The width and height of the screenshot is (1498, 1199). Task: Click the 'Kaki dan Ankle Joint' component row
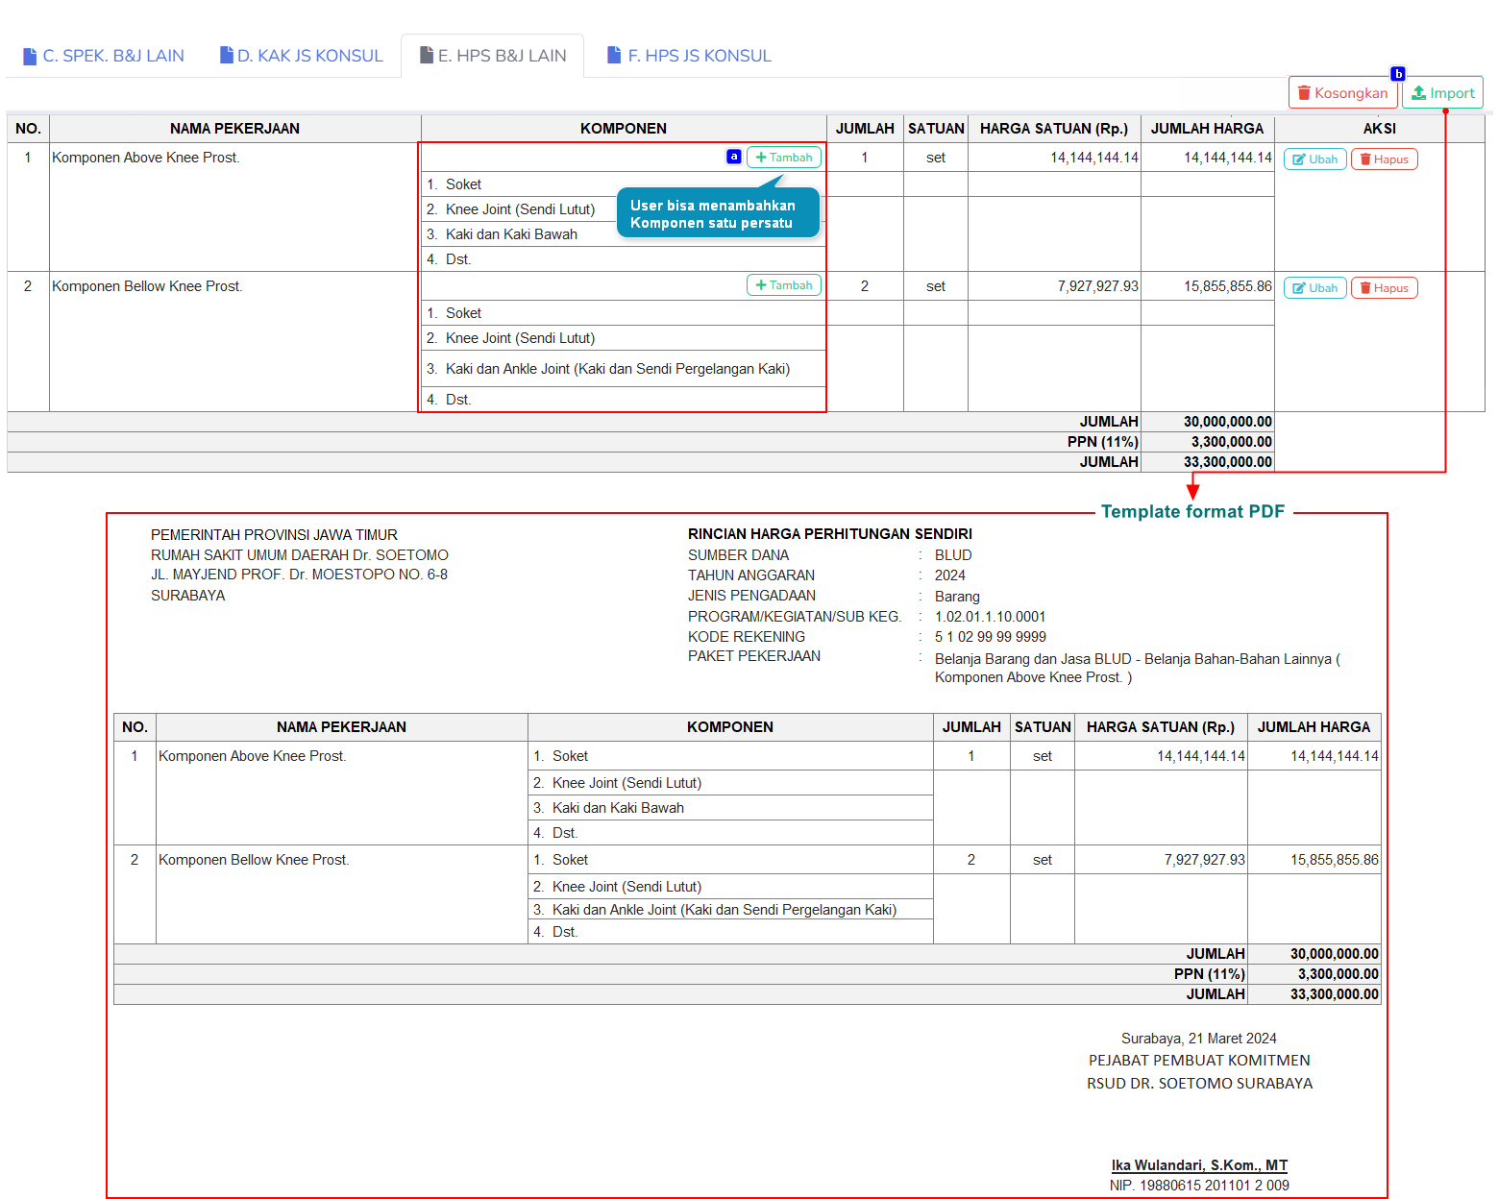click(617, 369)
